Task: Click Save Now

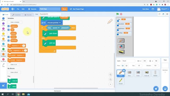Action: [146, 9]
